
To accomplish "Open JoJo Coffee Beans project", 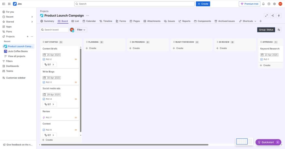I will coord(18,51).
